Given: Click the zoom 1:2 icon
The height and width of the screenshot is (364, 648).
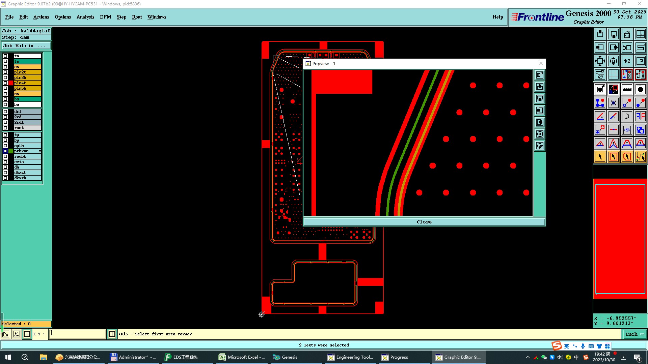Looking at the screenshot, I should pyautogui.click(x=627, y=61).
